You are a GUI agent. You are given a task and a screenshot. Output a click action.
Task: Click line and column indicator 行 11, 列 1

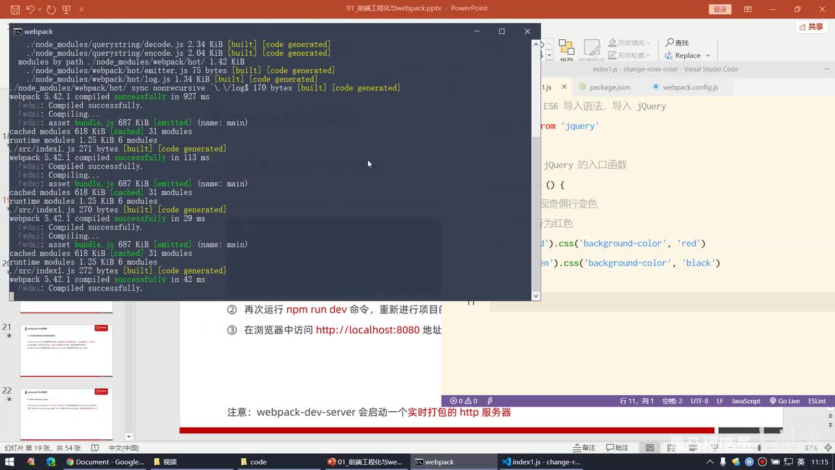click(x=636, y=401)
